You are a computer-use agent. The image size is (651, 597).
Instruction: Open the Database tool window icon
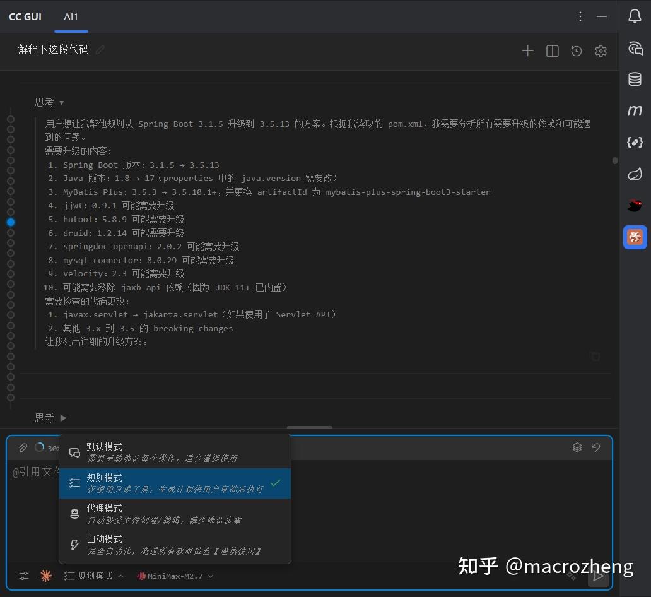[x=635, y=79]
